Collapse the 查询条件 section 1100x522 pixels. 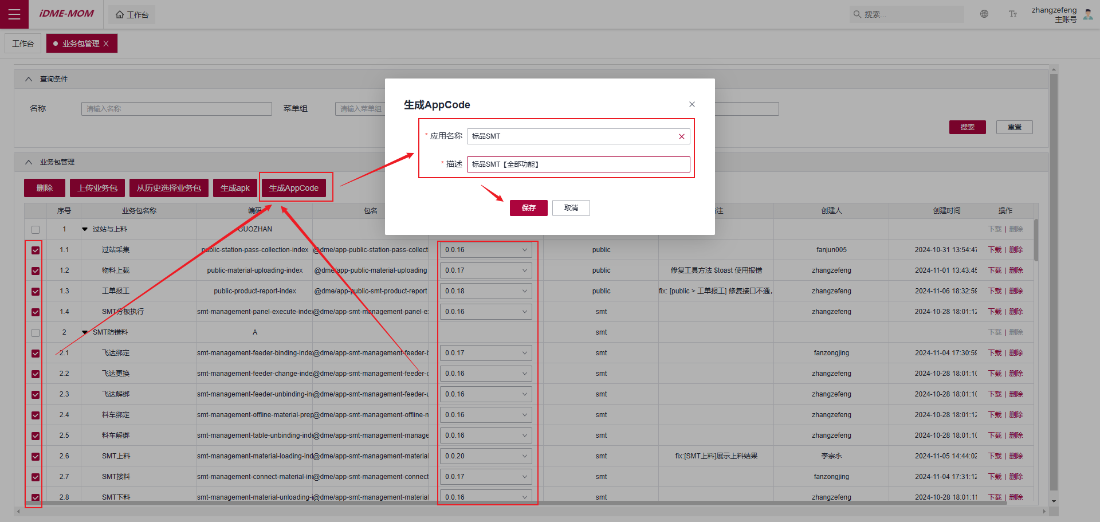pyautogui.click(x=29, y=79)
